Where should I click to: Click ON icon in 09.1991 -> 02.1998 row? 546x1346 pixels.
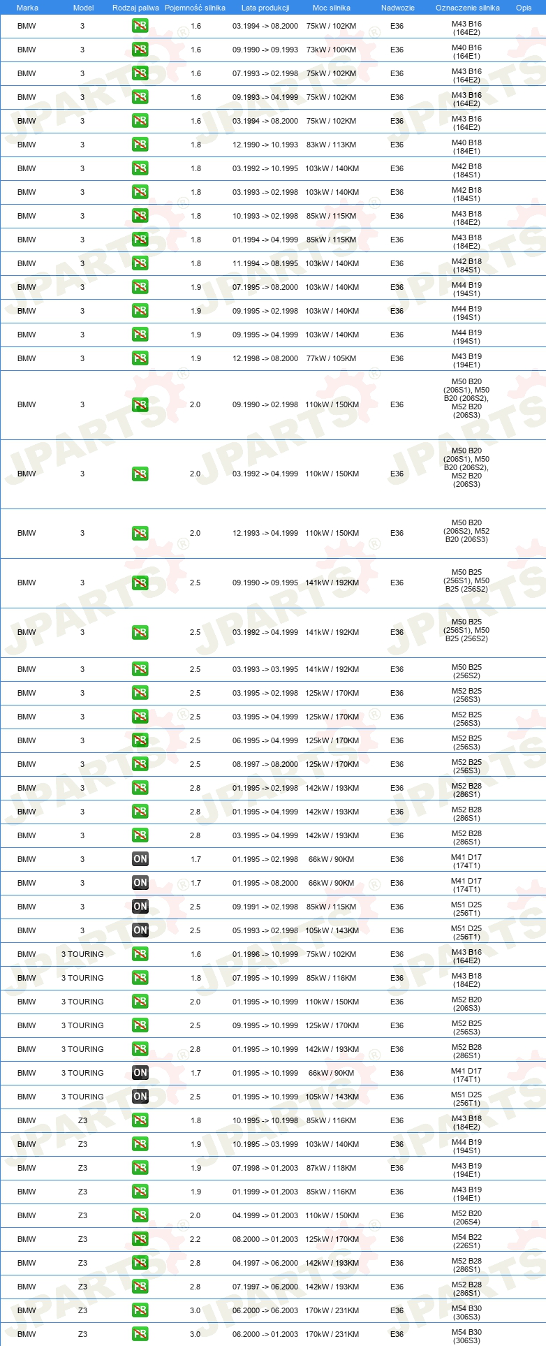140,907
